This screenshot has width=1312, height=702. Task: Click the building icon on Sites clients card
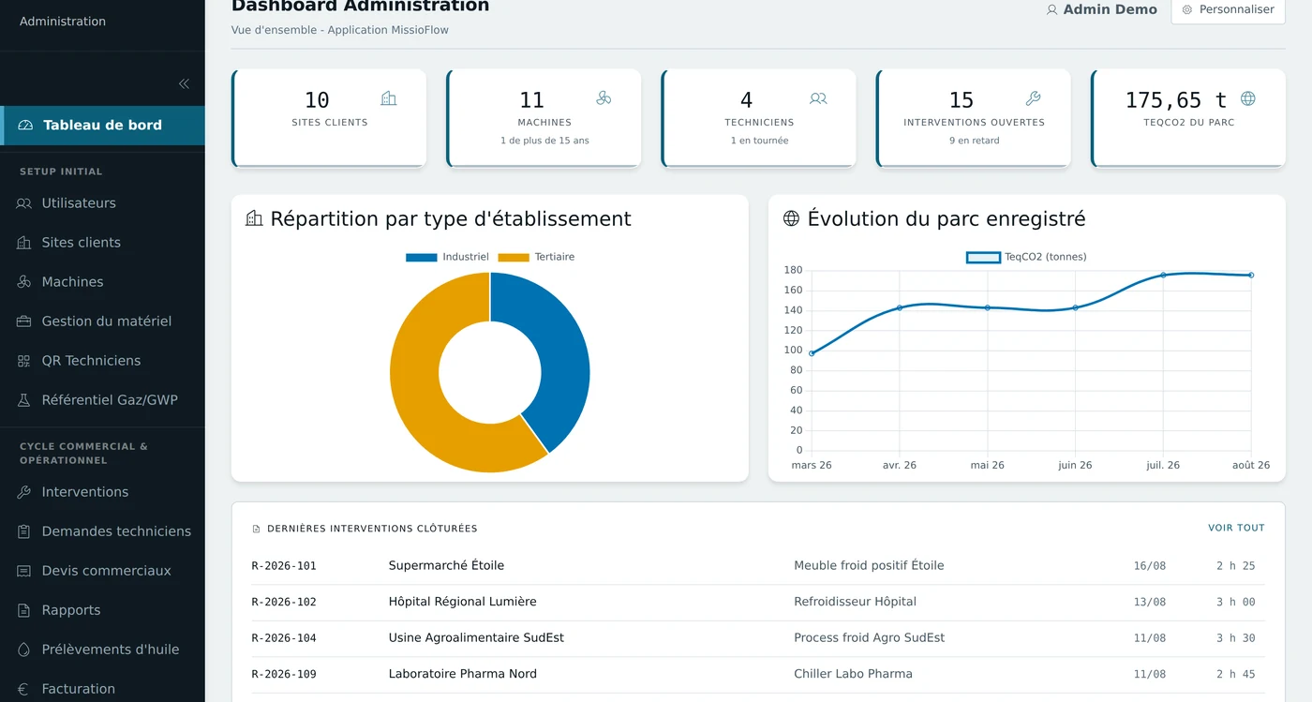pyautogui.click(x=388, y=98)
